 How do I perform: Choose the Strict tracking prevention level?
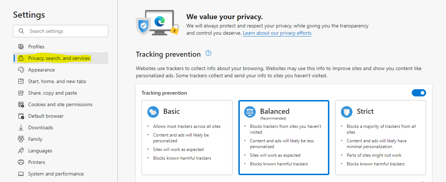pos(381,138)
